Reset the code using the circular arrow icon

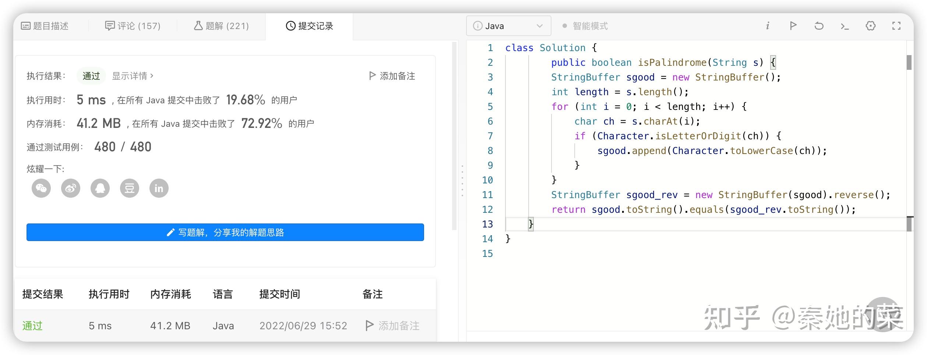(x=819, y=26)
